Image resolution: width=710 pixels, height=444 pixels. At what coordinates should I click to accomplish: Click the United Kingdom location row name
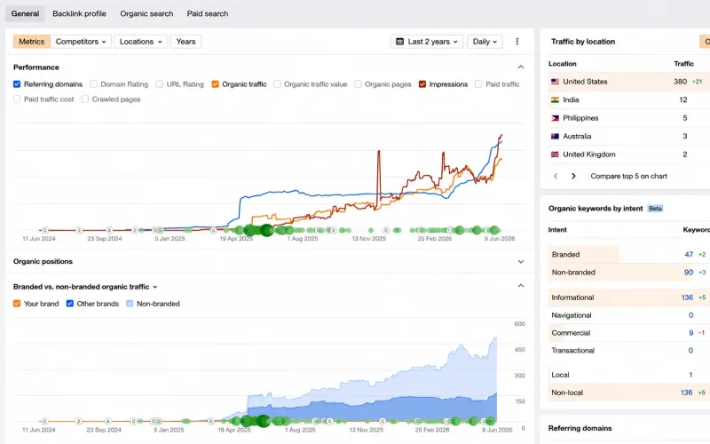click(x=589, y=154)
